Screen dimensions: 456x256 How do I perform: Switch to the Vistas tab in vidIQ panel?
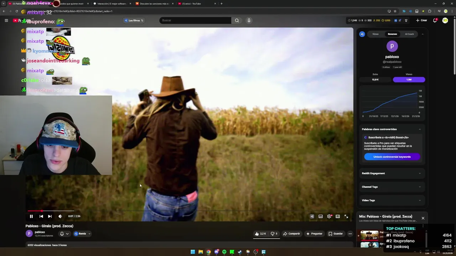(375, 34)
